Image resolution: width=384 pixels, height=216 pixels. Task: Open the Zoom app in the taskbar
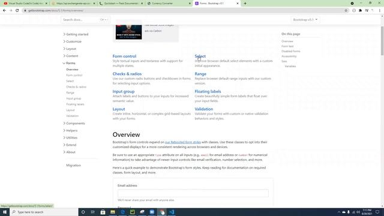(152, 212)
